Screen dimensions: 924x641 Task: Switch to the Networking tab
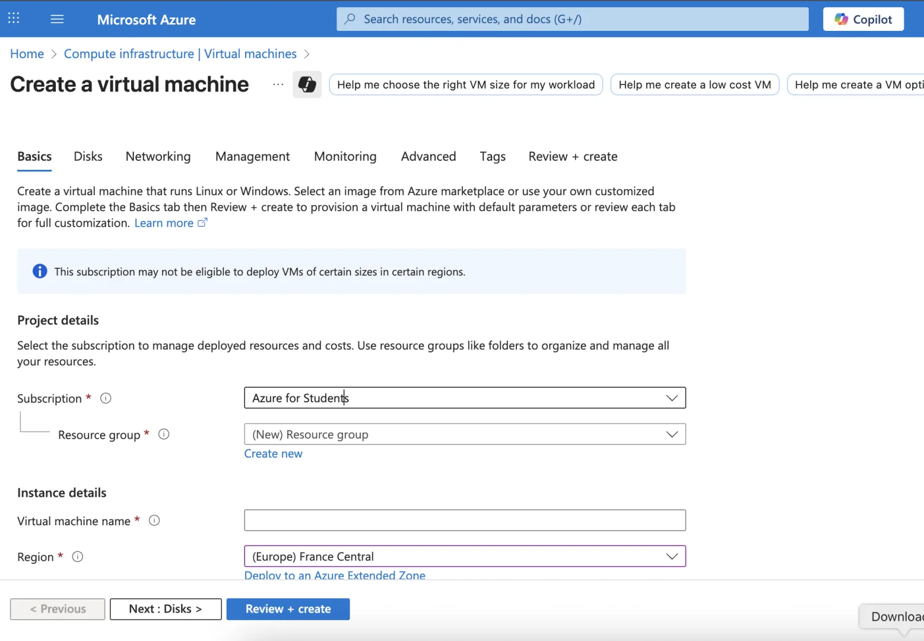click(x=158, y=157)
